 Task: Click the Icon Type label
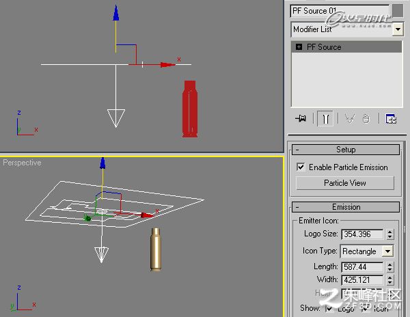tap(320, 251)
